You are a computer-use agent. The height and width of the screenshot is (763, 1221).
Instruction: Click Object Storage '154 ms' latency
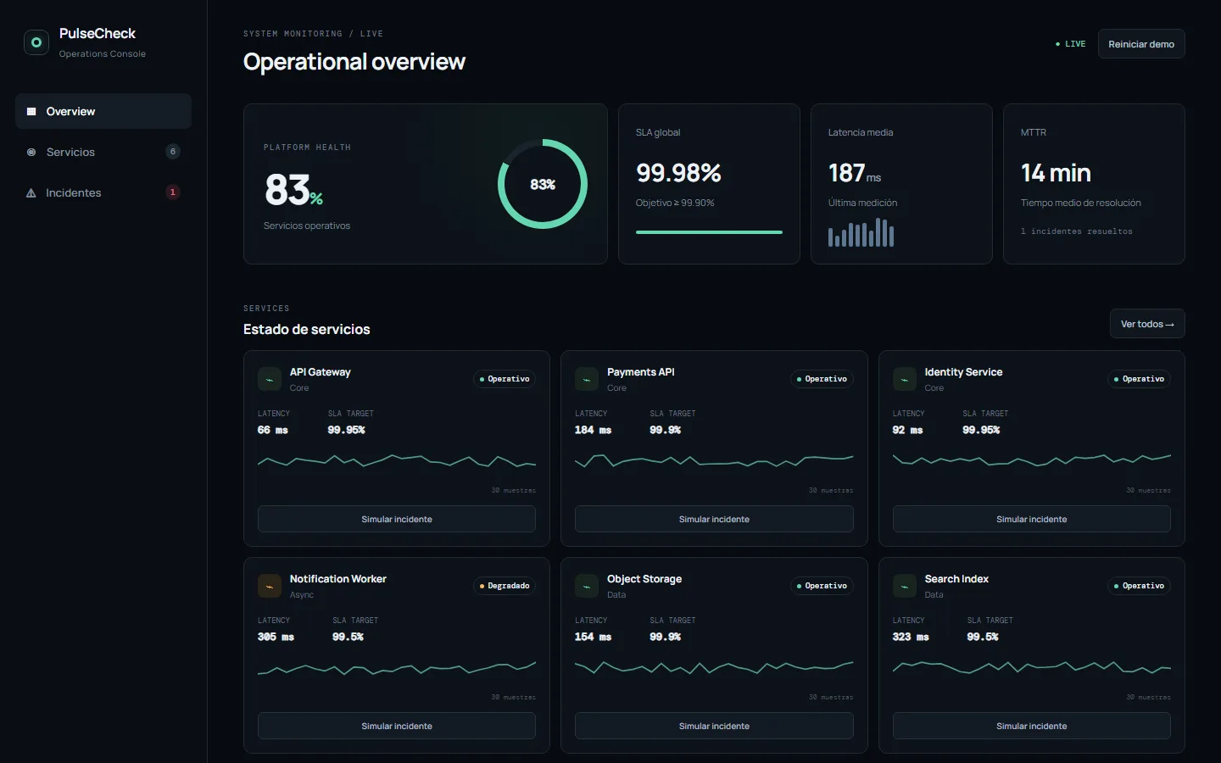(594, 637)
